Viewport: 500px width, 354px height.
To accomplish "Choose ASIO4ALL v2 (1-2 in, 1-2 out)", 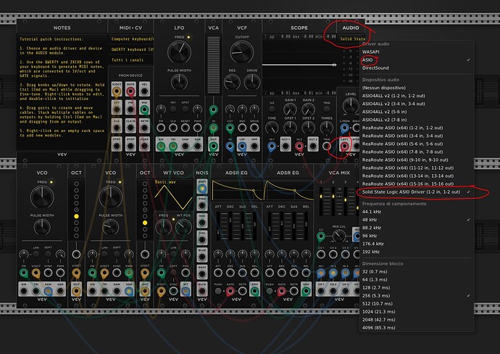I will coord(416,96).
